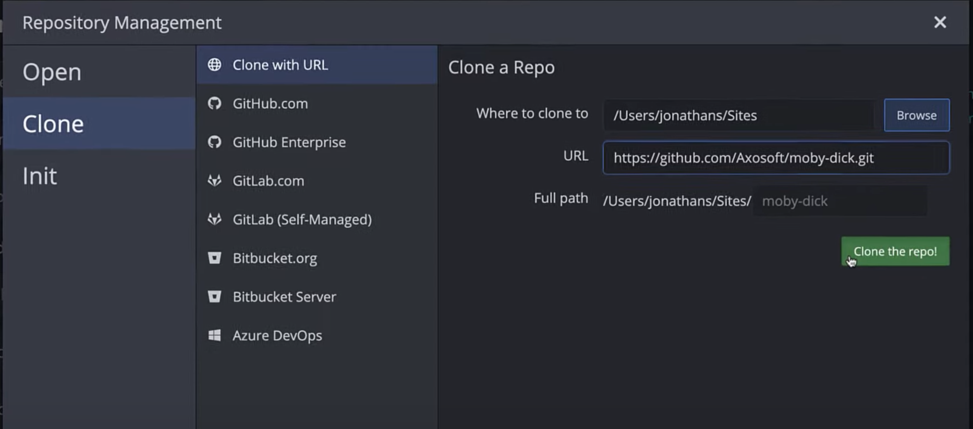
Task: Switch to the Init tab
Action: click(x=99, y=175)
